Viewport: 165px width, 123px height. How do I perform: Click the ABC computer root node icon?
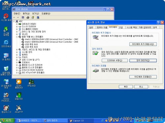(17, 21)
